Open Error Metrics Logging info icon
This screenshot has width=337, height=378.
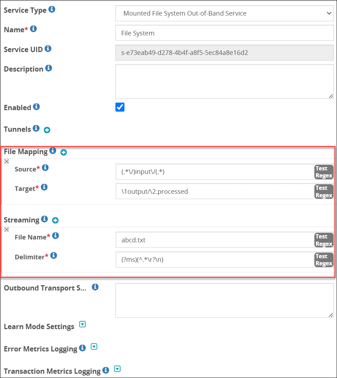pos(82,348)
